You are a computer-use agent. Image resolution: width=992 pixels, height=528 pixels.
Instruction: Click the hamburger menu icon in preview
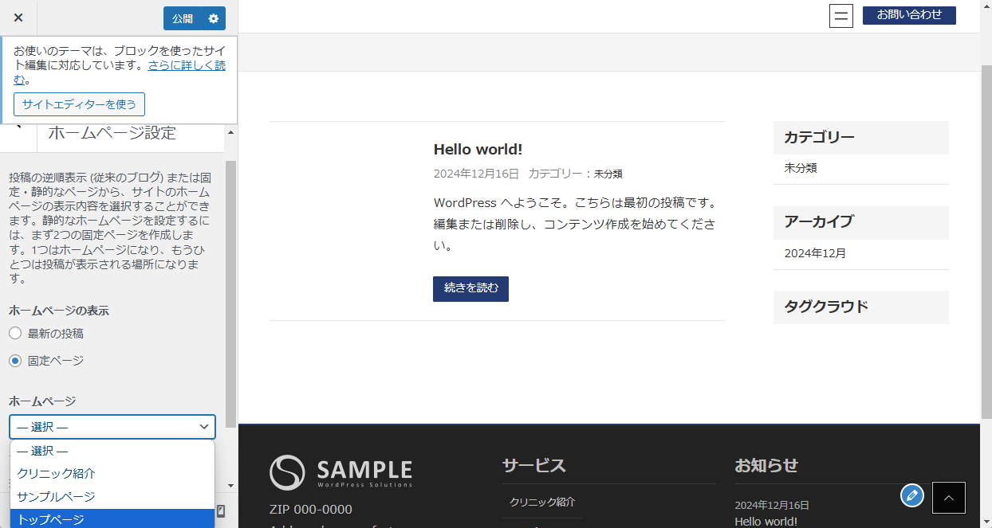coord(841,16)
